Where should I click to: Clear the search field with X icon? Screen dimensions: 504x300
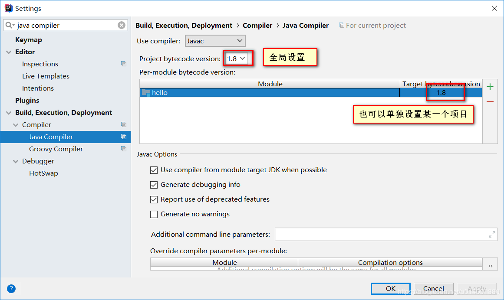click(x=122, y=25)
